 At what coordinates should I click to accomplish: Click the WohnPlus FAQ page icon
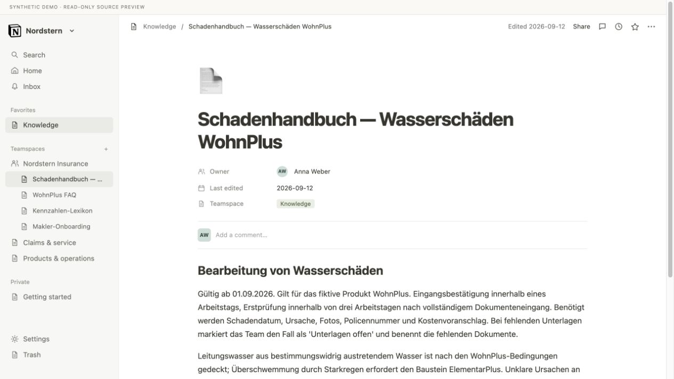(x=24, y=195)
